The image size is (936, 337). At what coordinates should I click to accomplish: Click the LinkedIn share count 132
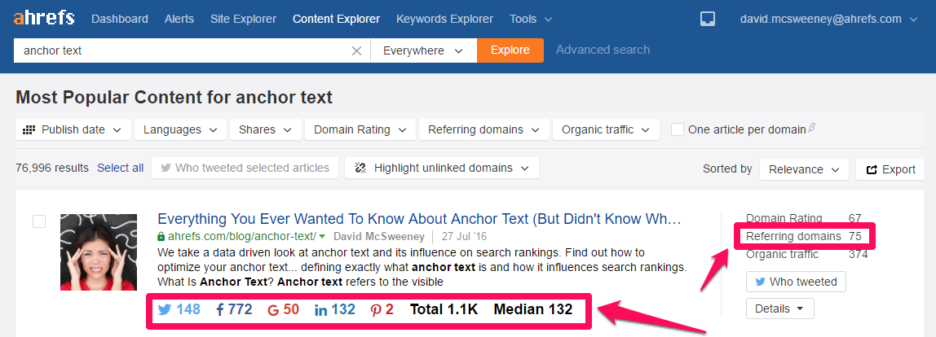pos(334,309)
